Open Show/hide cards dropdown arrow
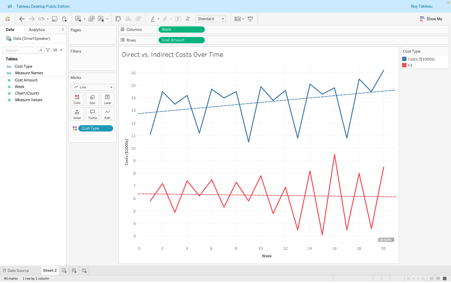 tap(243, 19)
